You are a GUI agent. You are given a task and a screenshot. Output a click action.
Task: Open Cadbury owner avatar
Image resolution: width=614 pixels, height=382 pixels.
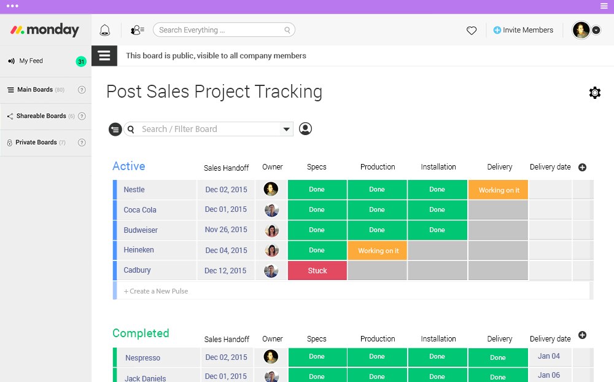(x=271, y=271)
